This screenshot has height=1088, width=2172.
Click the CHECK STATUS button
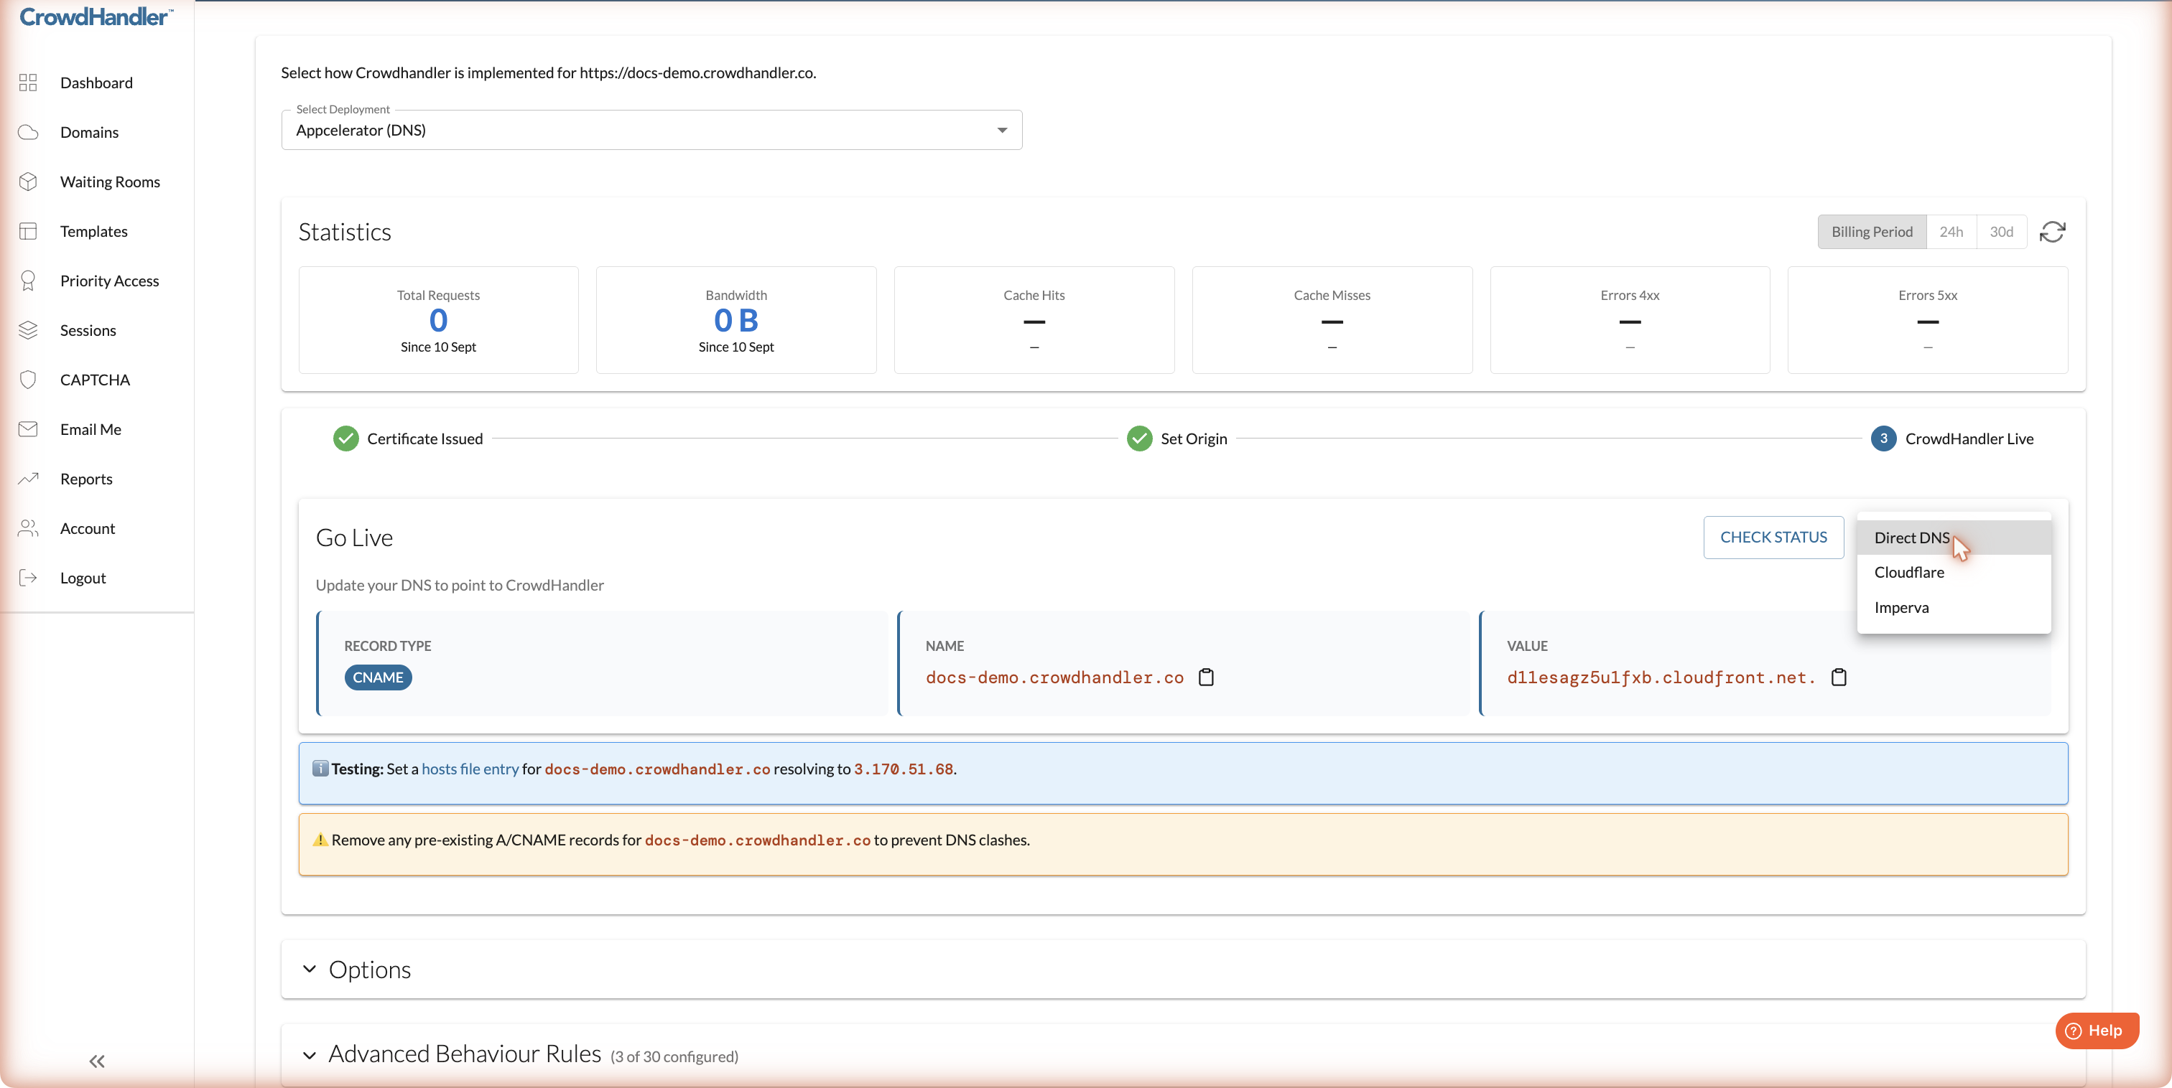[1773, 538]
